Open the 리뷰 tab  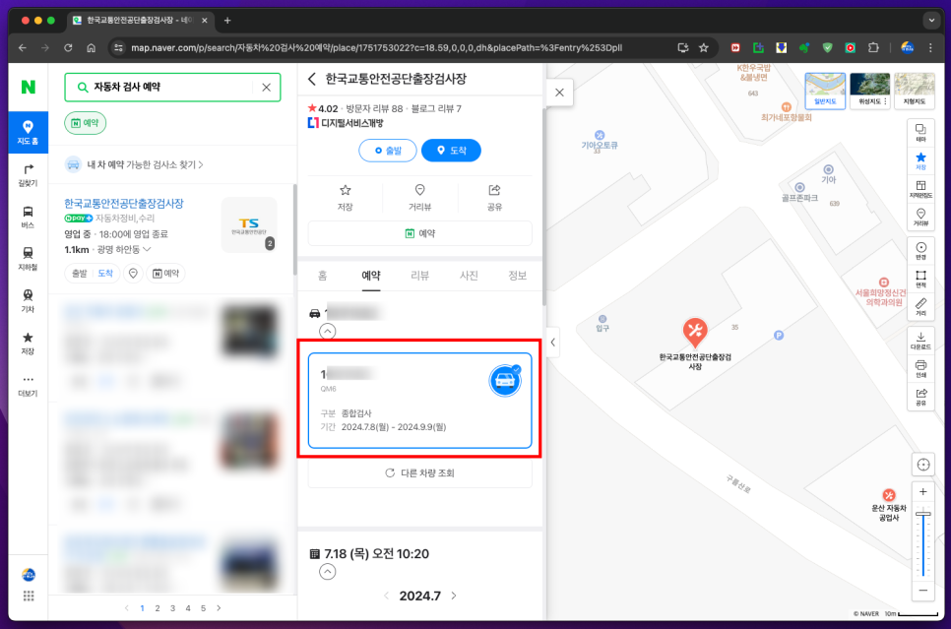pyautogui.click(x=419, y=276)
